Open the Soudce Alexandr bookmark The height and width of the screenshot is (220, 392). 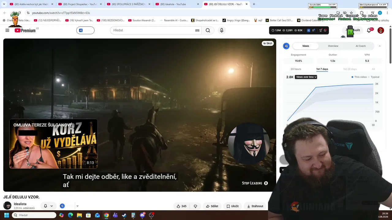tap(142, 20)
